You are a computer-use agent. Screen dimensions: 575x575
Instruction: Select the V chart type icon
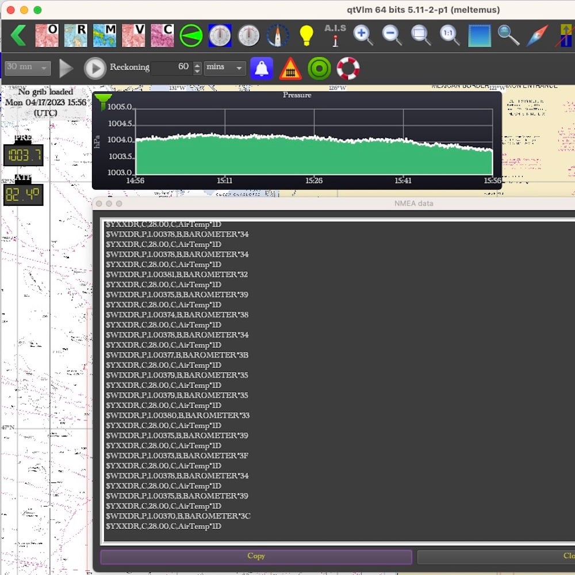[133, 36]
